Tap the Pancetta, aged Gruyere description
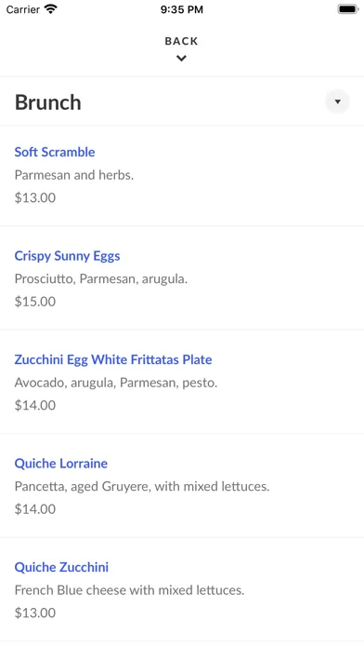Image resolution: width=364 pixels, height=648 pixels. 142,486
